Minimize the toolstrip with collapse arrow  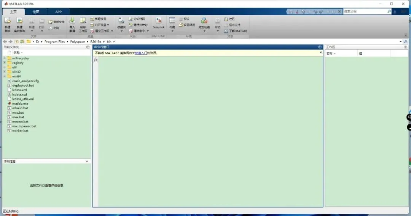pyautogui.click(x=406, y=35)
